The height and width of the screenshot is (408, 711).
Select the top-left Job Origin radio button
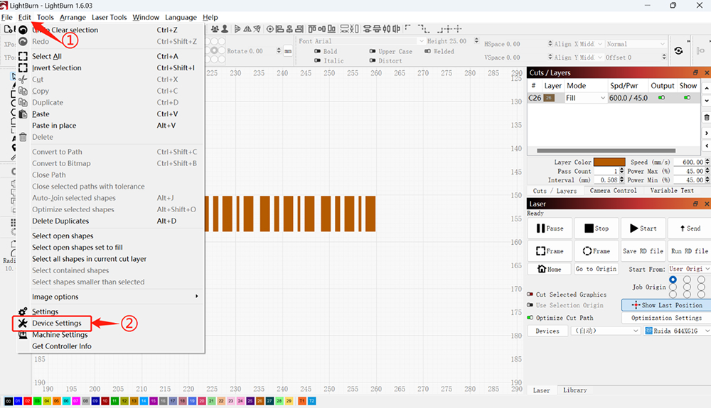click(673, 280)
